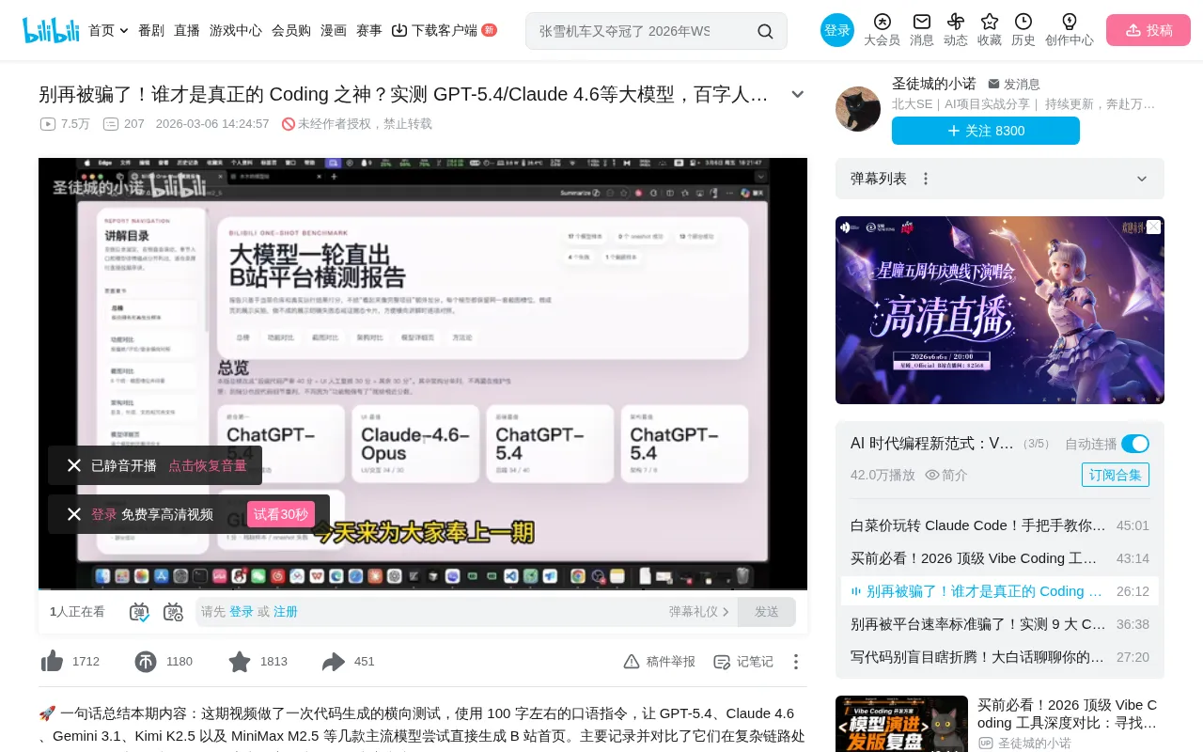Click the bilibili logo
The width and height of the screenshot is (1203, 752).
pos(52,30)
